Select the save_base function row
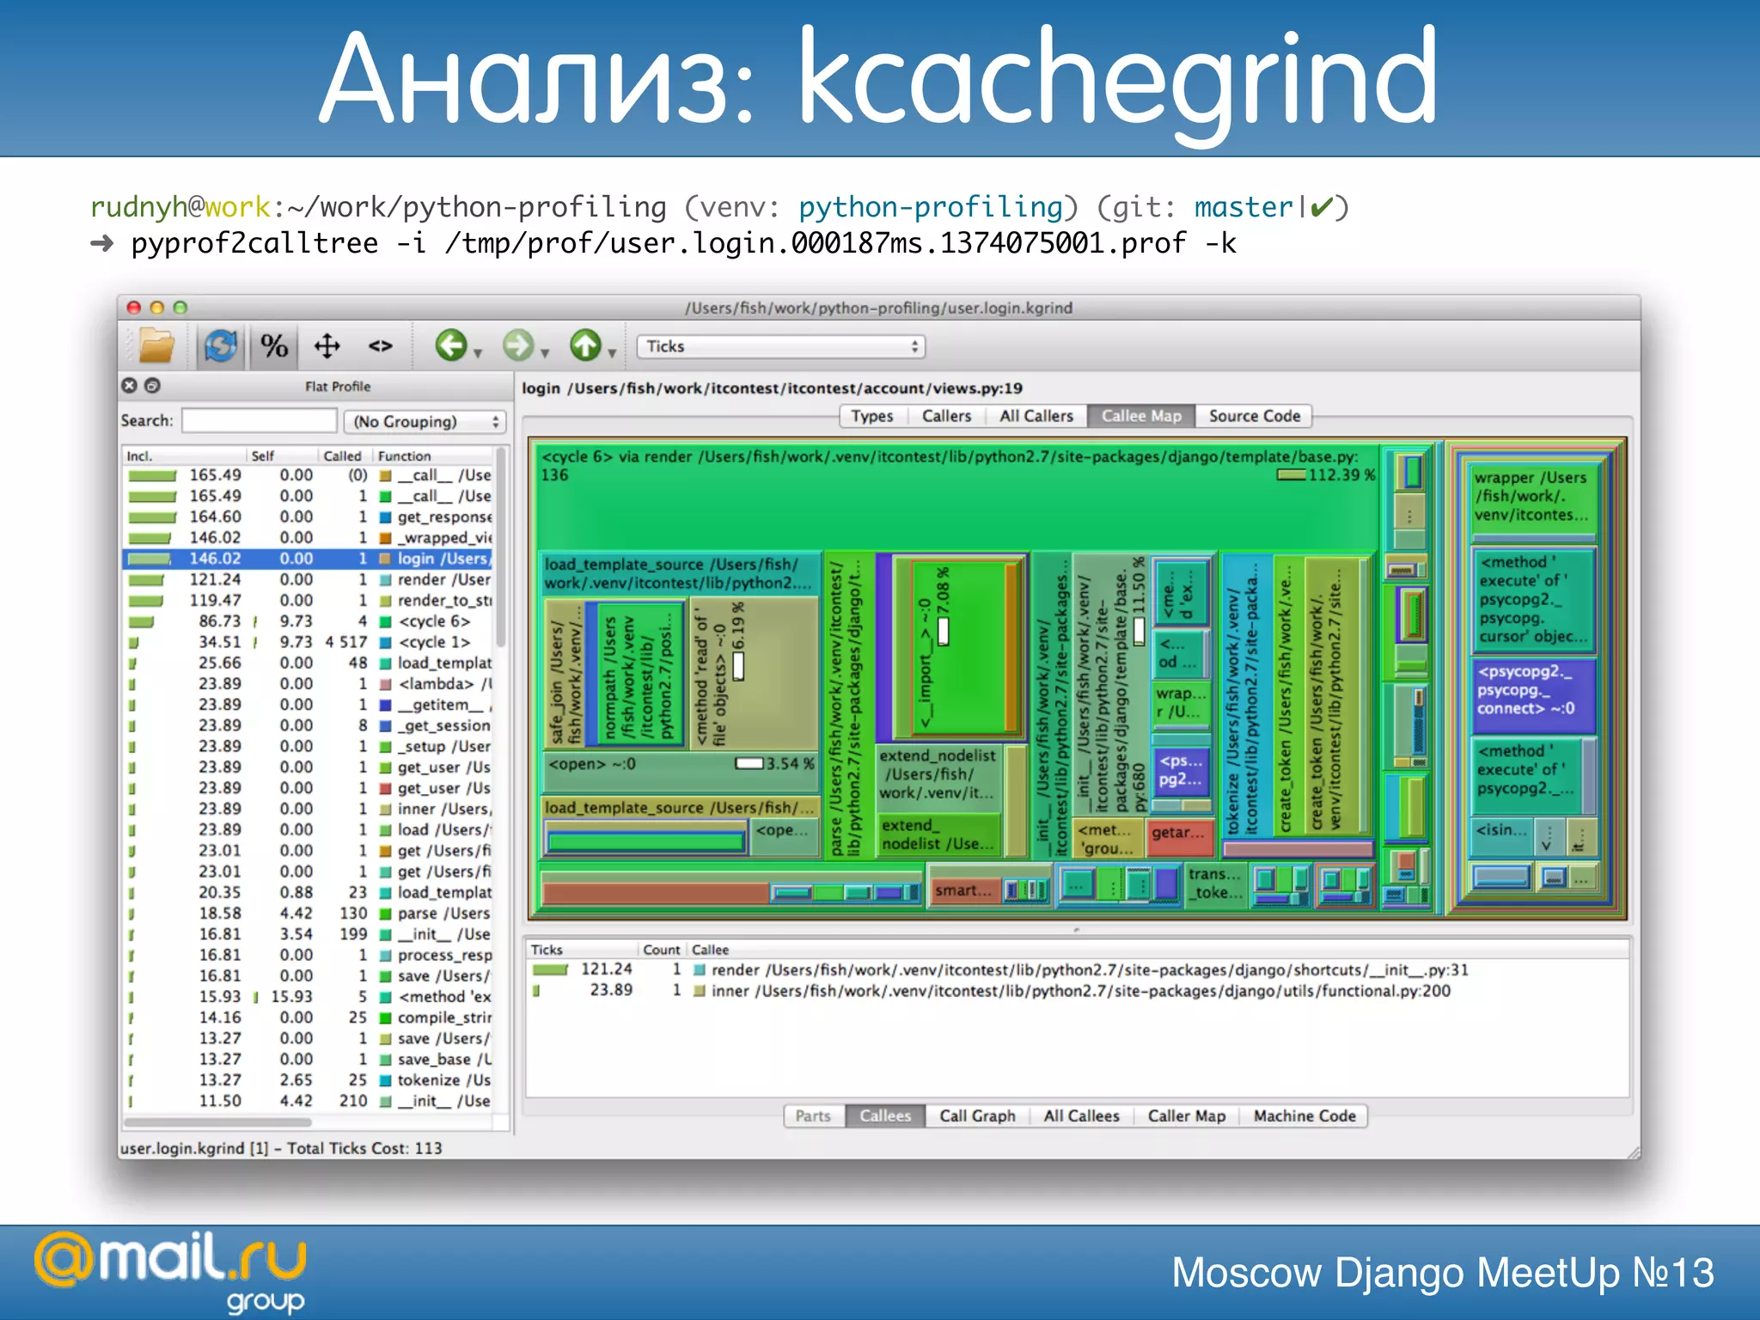 click(309, 1059)
